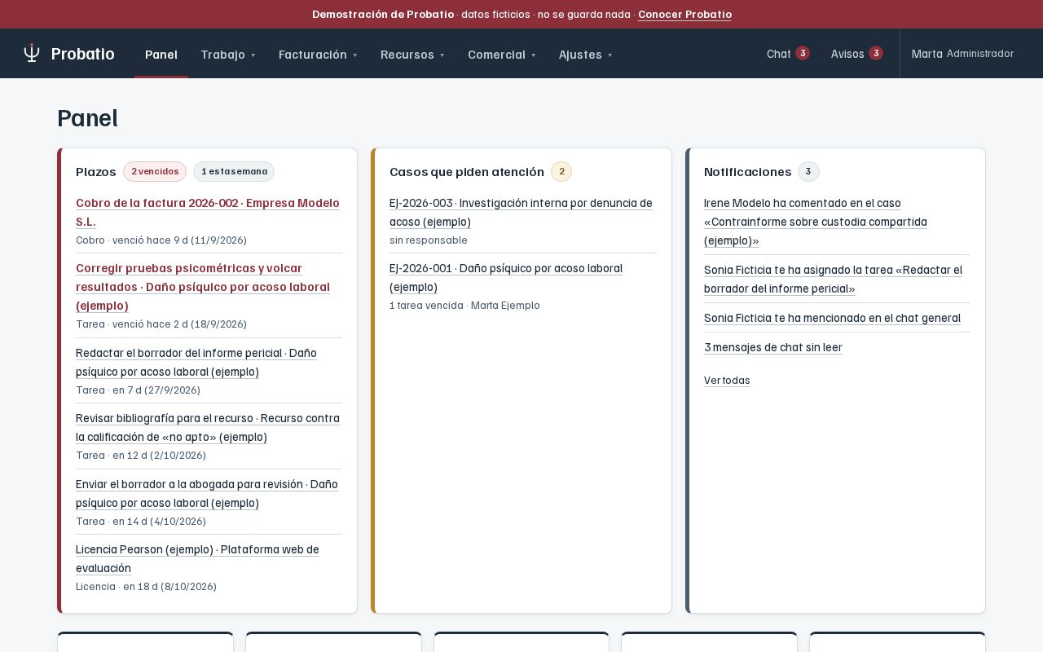This screenshot has width=1043, height=652.
Task: Click 'Licencia · en 18 d' text
Action: click(x=146, y=586)
